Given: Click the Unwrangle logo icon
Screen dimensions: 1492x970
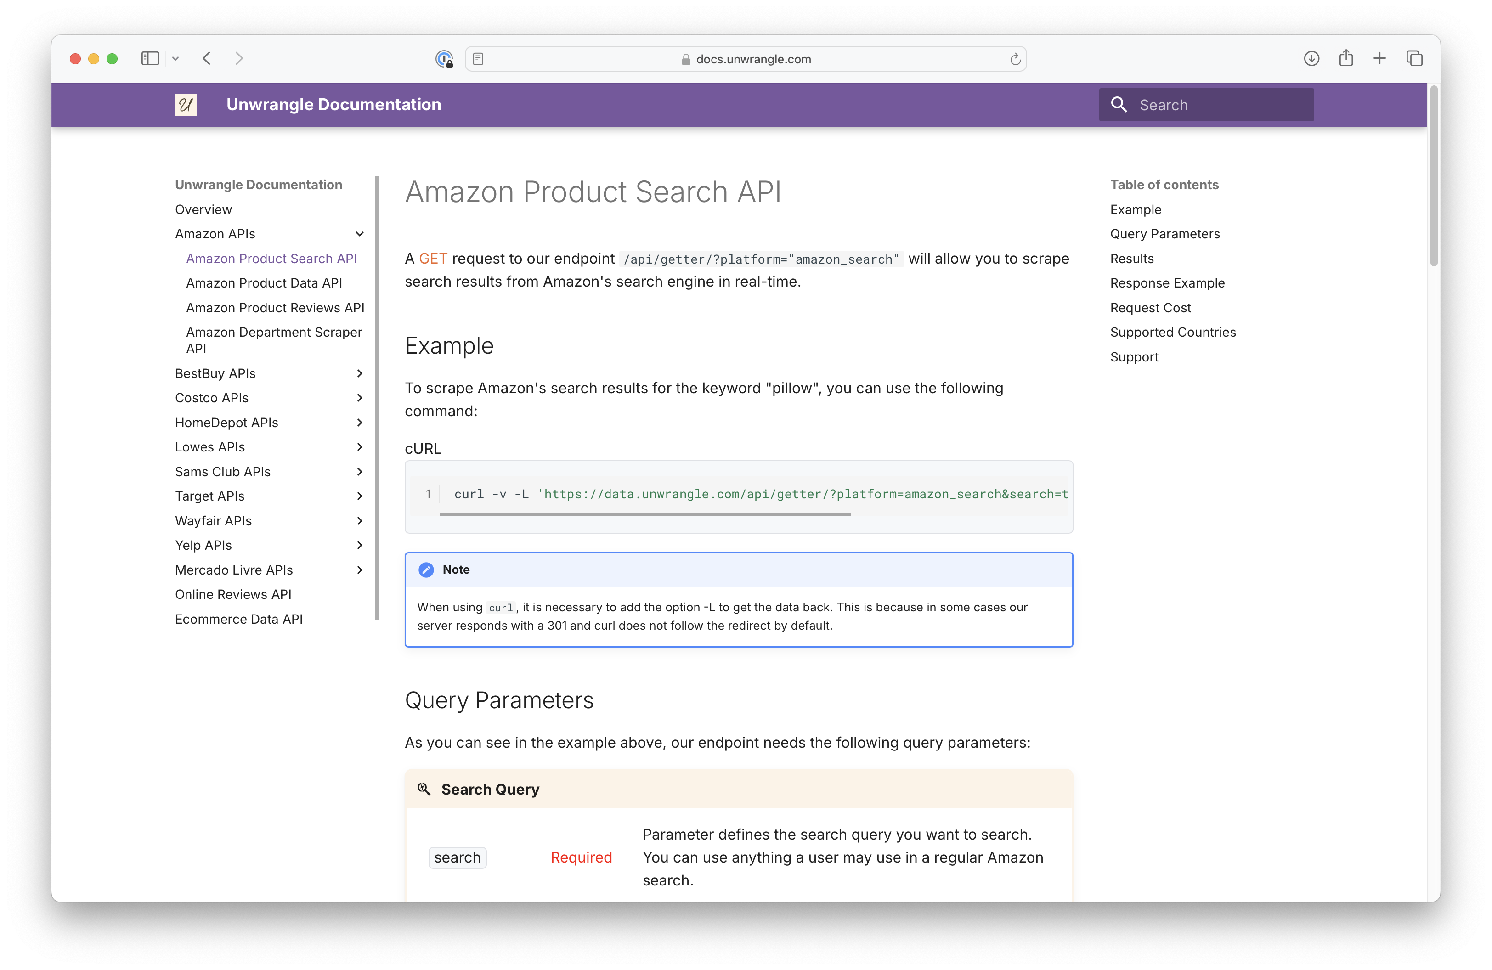Looking at the screenshot, I should point(186,105).
